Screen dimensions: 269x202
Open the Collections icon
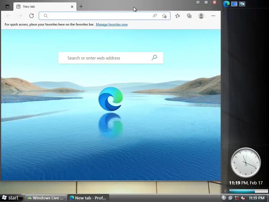(x=189, y=16)
